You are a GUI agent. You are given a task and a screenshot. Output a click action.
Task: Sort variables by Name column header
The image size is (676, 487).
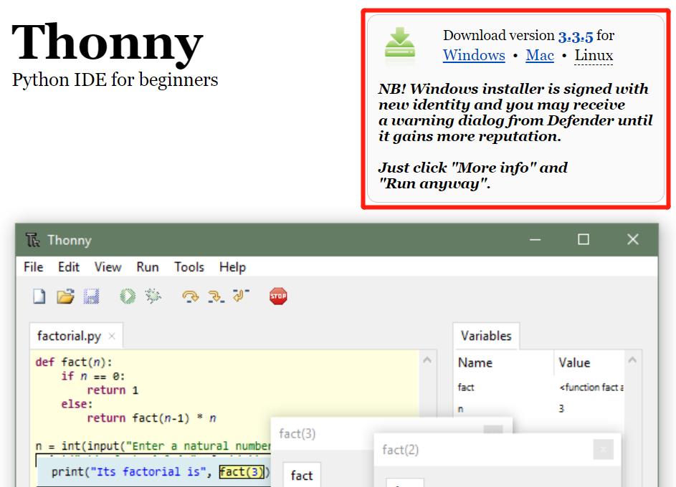[475, 362]
